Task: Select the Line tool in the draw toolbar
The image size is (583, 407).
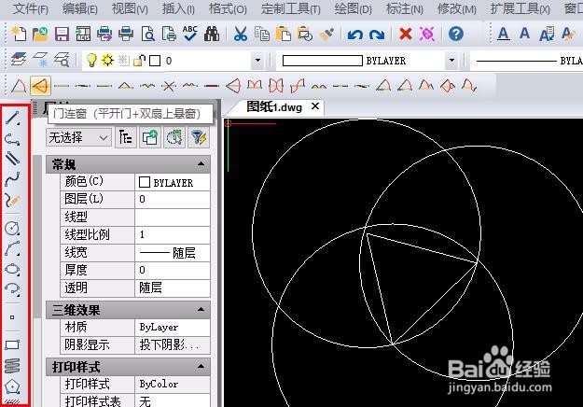Action: pyautogui.click(x=12, y=118)
